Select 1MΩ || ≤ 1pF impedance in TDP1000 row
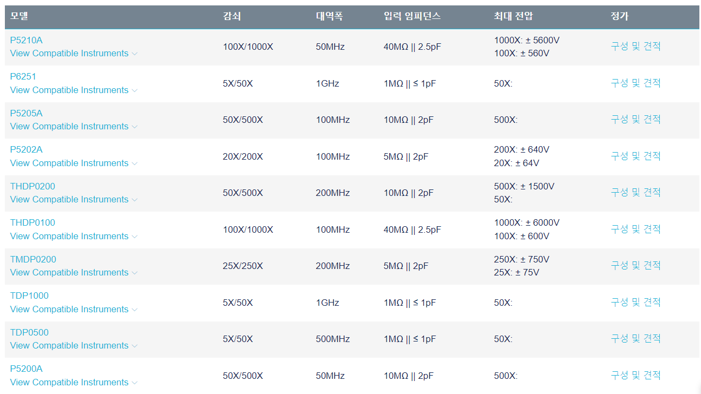 click(410, 303)
